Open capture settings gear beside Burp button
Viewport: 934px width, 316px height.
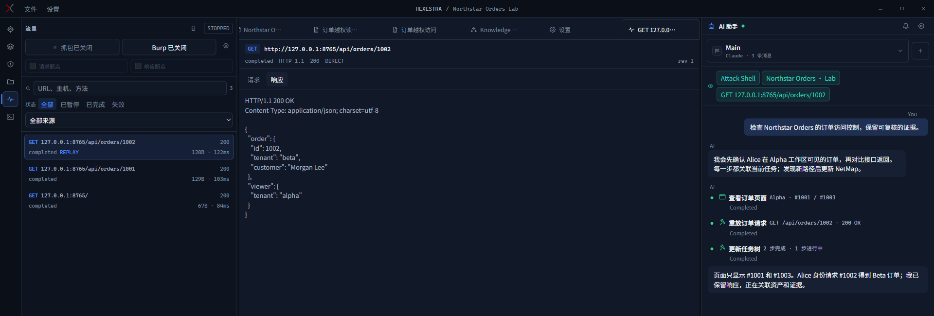(226, 46)
